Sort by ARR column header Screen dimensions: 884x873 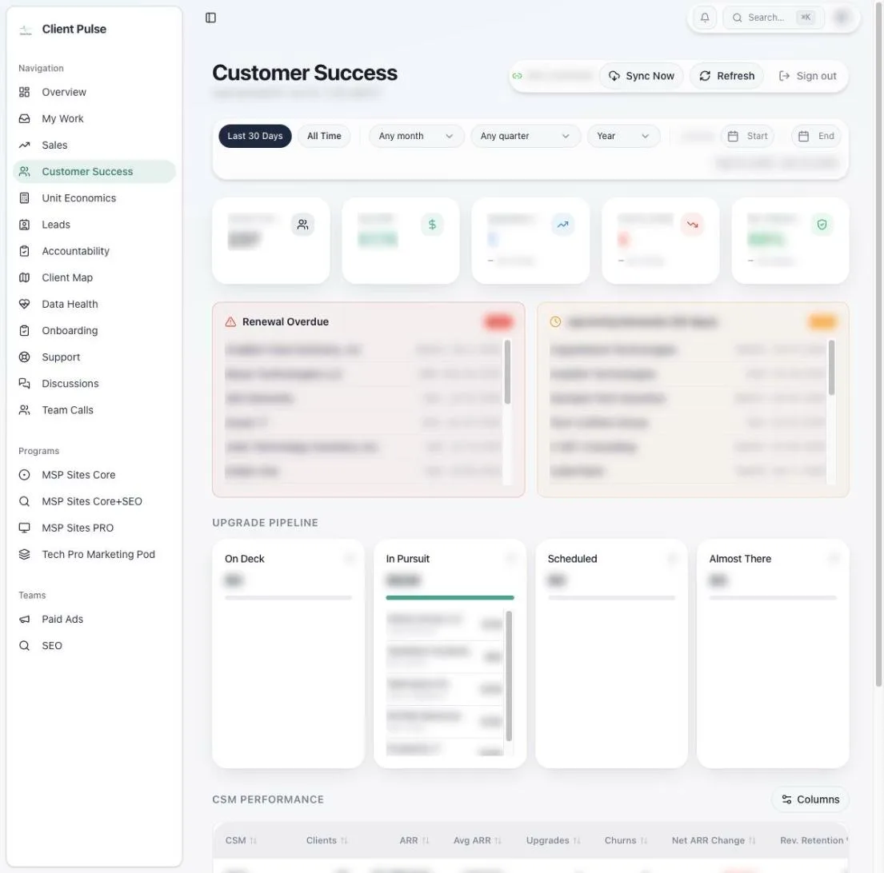414,839
